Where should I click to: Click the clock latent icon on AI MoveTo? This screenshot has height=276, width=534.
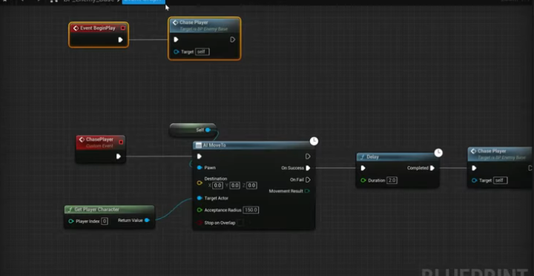314,141
